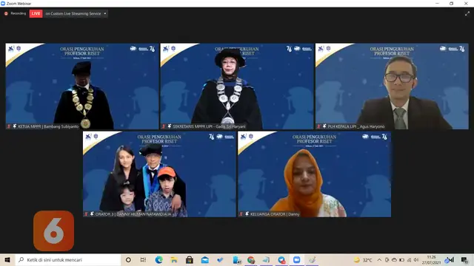Switch to Google Chrome on the taskbar
Viewport: 474px width, 266px height.
[x=251, y=259]
